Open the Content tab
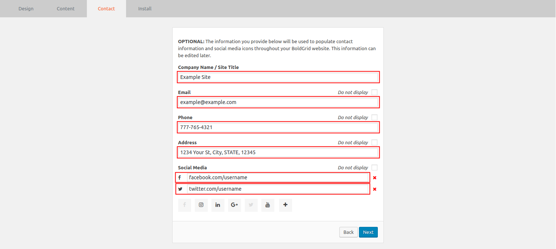 (66, 8)
